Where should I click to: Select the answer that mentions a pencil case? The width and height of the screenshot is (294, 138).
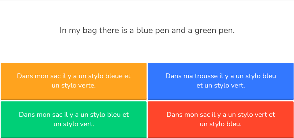point(220,81)
